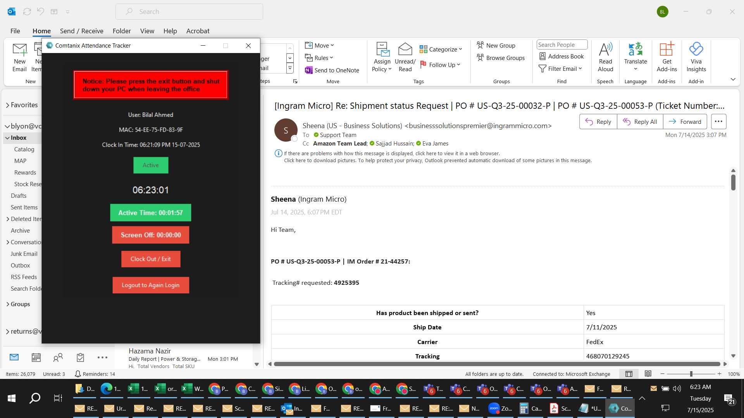
Task: Select the Drafts folder
Action: 19,196
